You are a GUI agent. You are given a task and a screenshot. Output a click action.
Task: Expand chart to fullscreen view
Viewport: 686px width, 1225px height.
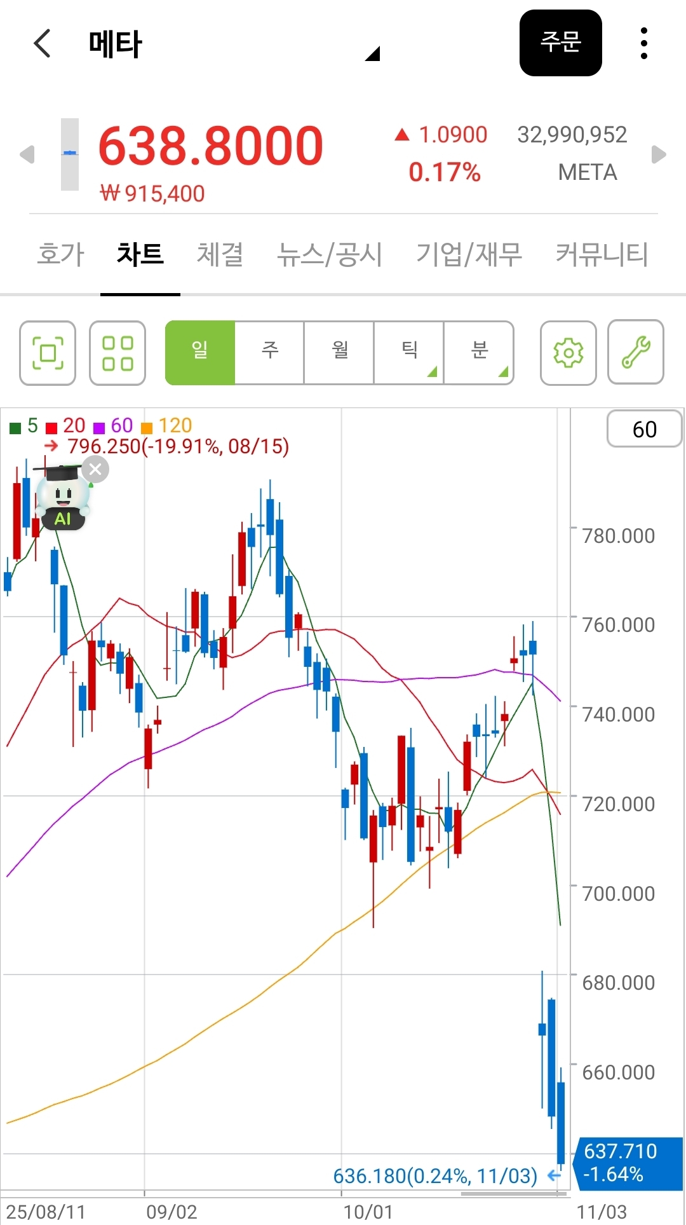click(48, 353)
